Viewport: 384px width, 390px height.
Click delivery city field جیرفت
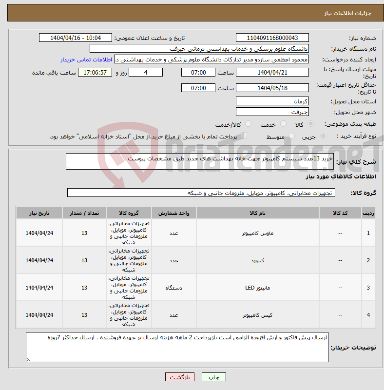click(272, 112)
